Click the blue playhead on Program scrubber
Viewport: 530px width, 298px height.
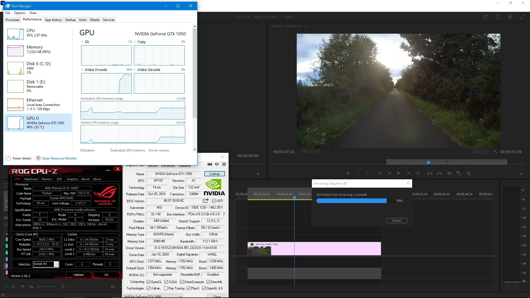tap(428, 163)
